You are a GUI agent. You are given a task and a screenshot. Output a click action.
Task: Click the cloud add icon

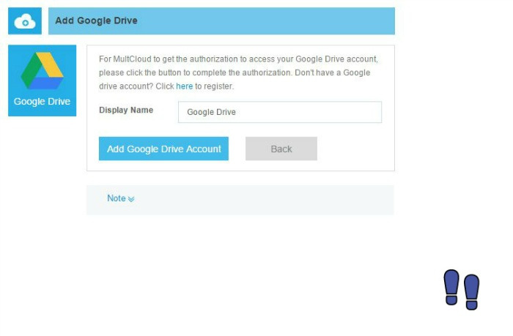point(25,21)
